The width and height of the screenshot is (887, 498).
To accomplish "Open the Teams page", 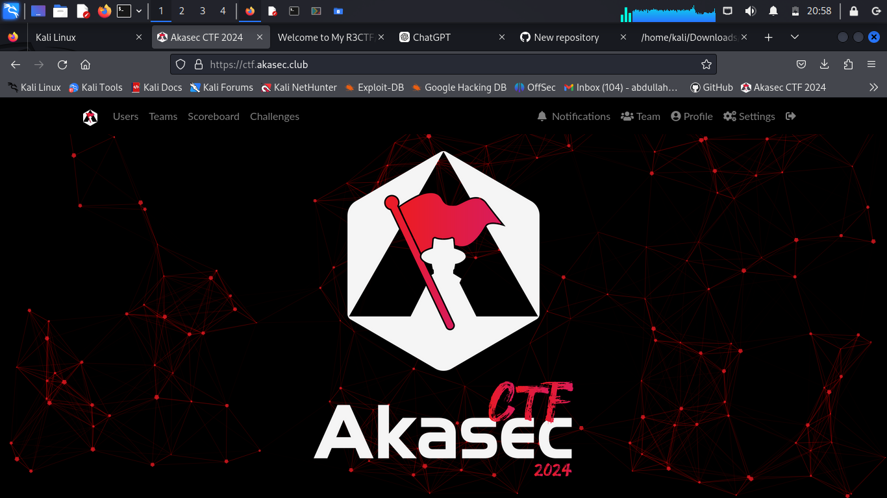I will click(x=163, y=117).
